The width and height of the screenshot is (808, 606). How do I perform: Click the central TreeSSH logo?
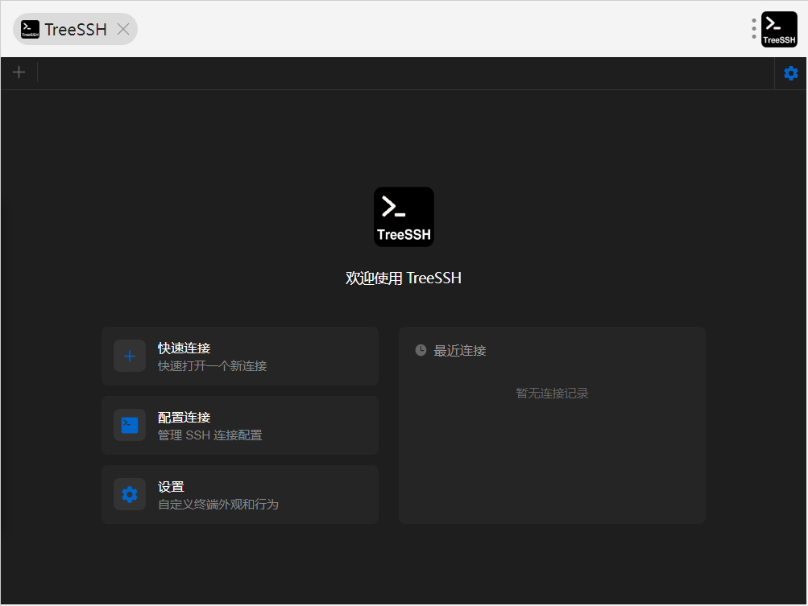pyautogui.click(x=404, y=216)
